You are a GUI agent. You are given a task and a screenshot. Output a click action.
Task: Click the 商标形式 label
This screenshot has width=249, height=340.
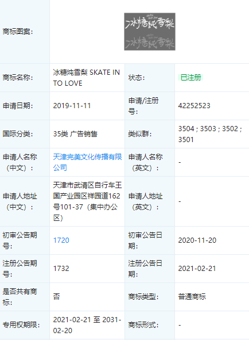[x=143, y=325]
